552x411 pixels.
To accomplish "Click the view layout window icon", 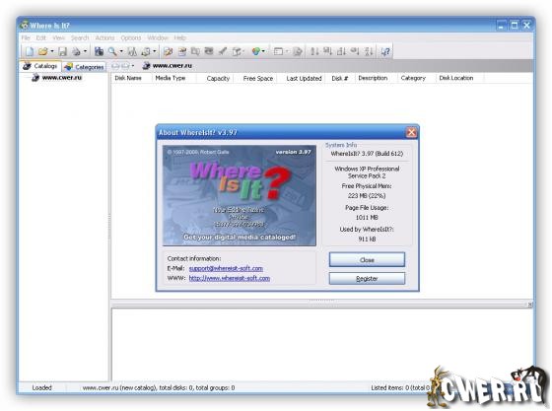I will [x=278, y=51].
